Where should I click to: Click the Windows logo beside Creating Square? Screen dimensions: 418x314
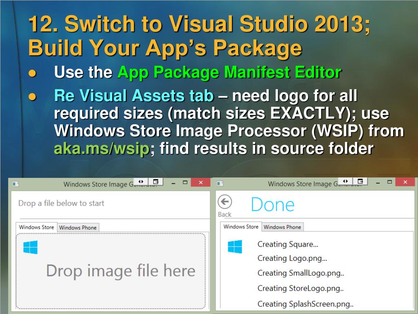tap(235, 247)
